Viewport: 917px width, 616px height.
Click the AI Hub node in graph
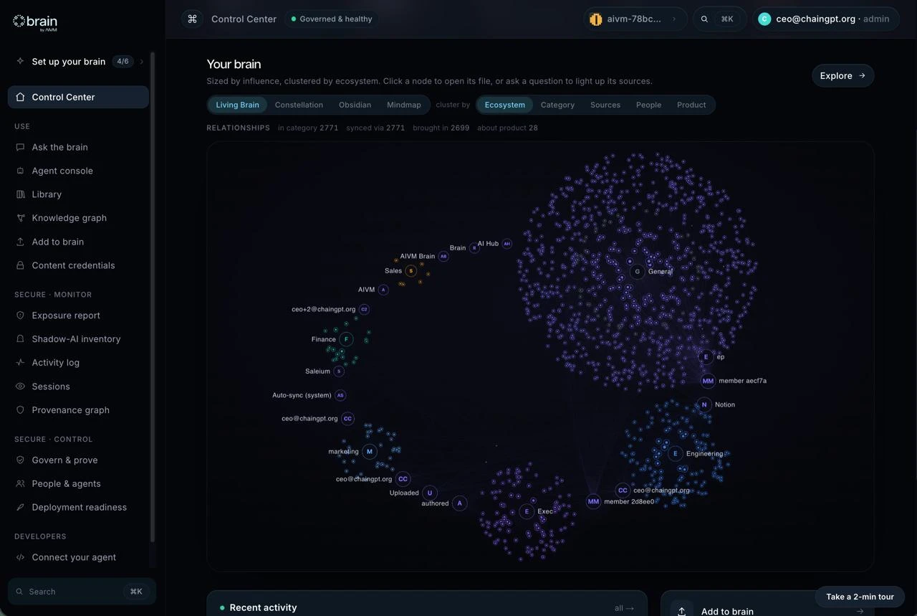(x=507, y=244)
